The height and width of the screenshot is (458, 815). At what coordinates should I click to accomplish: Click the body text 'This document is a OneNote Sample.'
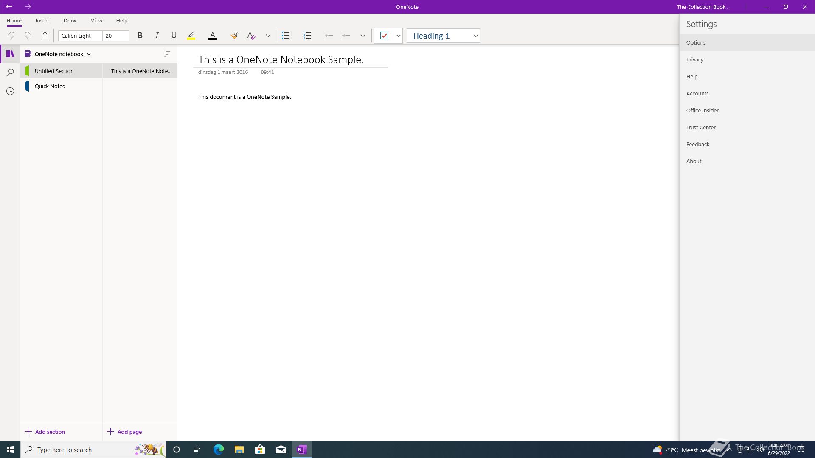tap(244, 97)
